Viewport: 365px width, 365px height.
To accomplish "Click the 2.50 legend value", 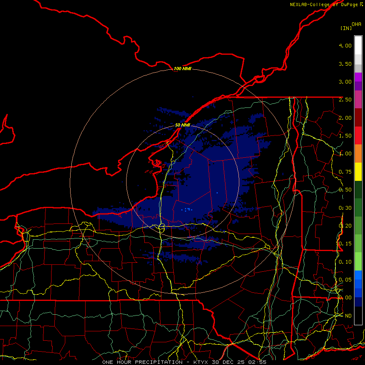I will (345, 100).
